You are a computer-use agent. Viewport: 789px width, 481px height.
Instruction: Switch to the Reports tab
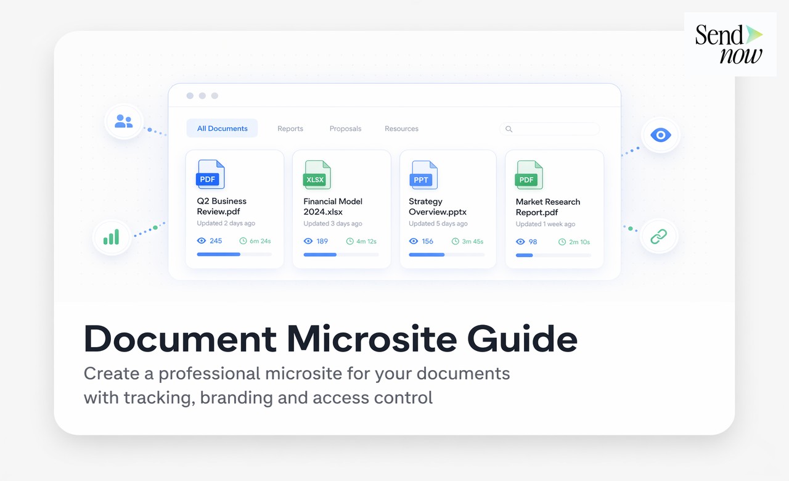tap(290, 129)
